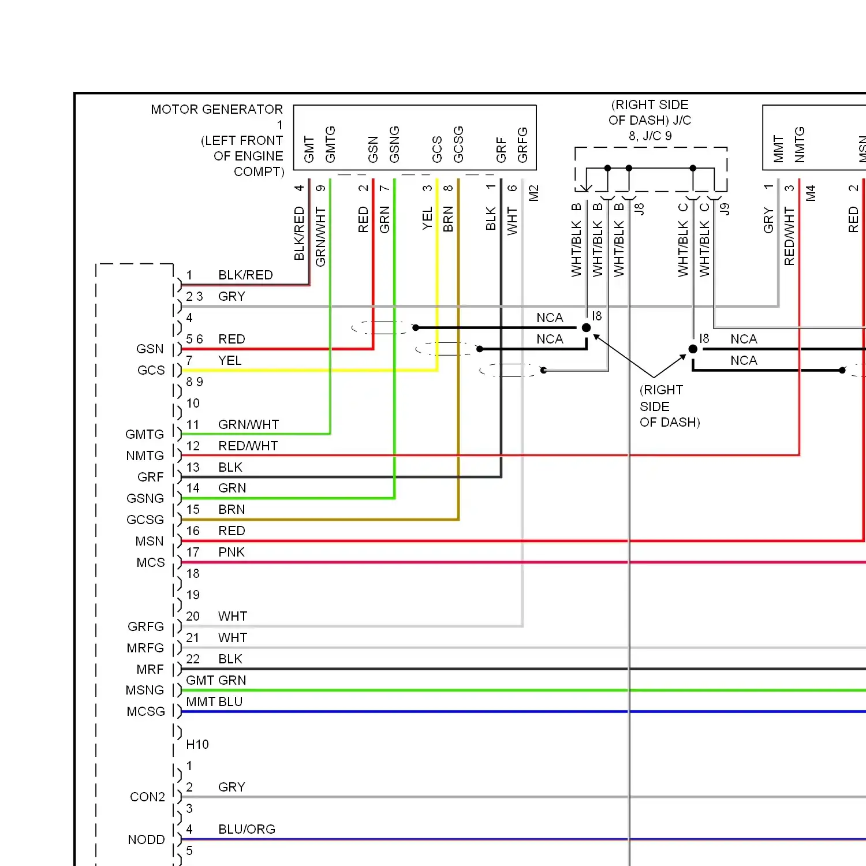This screenshot has height=866, width=866.
Task: Click horizontal RED/WHT label on pin 12 row
Action: (x=248, y=446)
